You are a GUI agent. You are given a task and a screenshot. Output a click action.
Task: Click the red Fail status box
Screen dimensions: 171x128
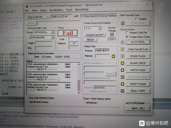pyautogui.click(x=68, y=33)
